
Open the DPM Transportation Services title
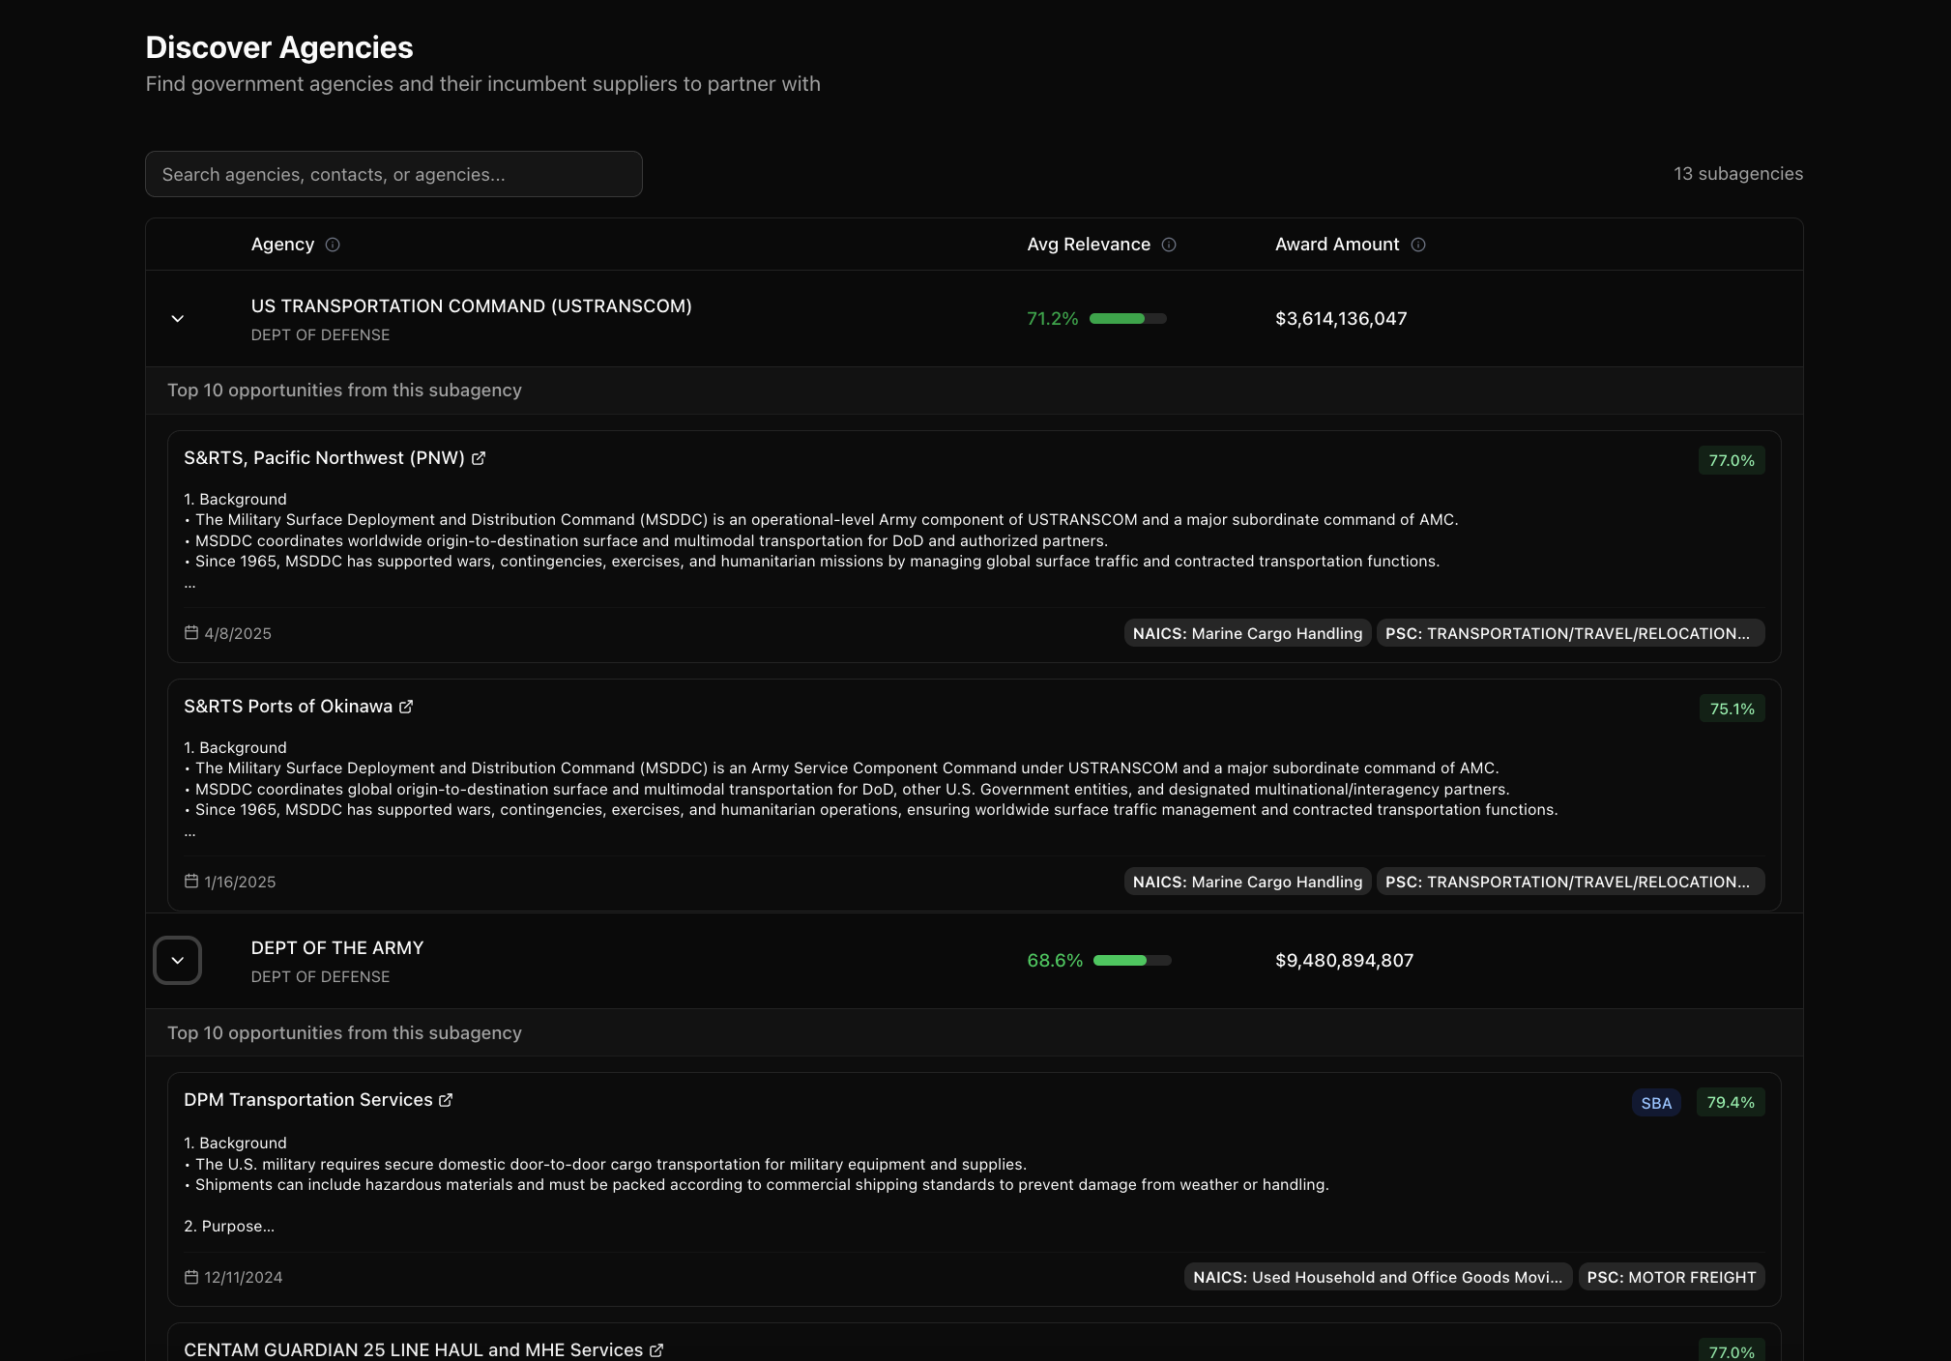pyautogui.click(x=308, y=1100)
